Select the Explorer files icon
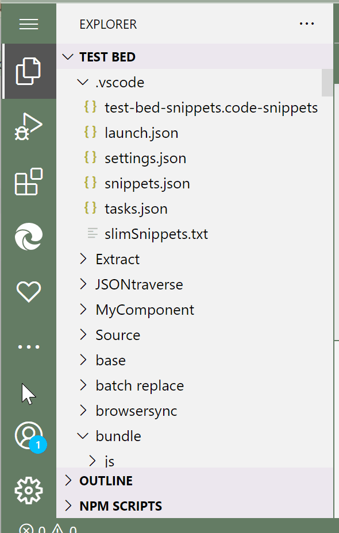 (29, 71)
